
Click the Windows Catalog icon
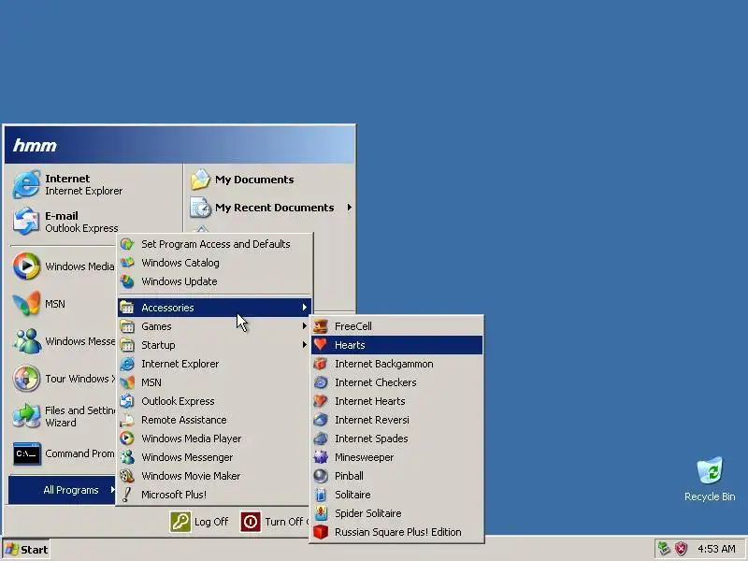127,263
